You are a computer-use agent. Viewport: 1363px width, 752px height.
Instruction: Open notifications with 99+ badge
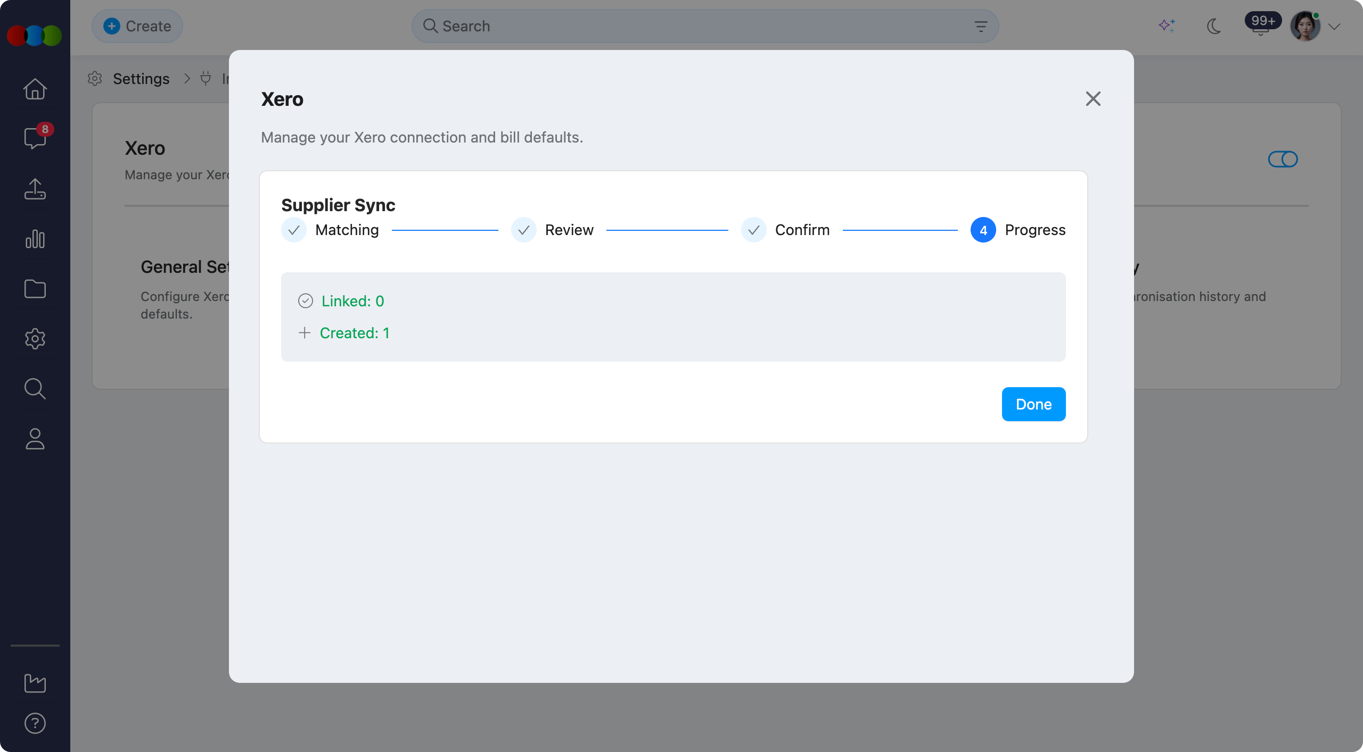click(x=1261, y=24)
